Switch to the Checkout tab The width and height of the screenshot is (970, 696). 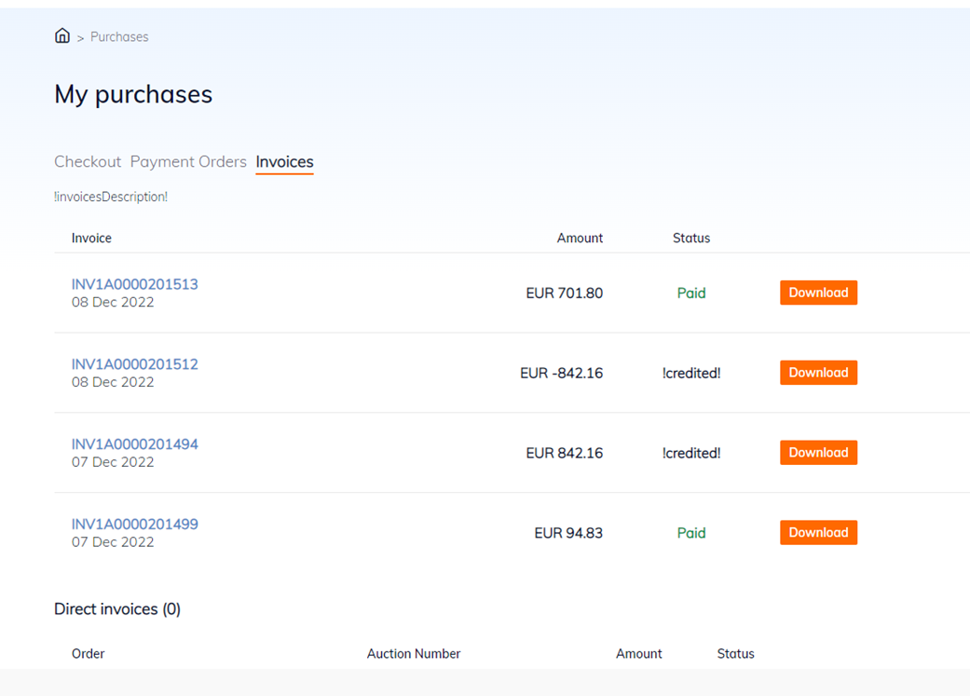click(88, 161)
